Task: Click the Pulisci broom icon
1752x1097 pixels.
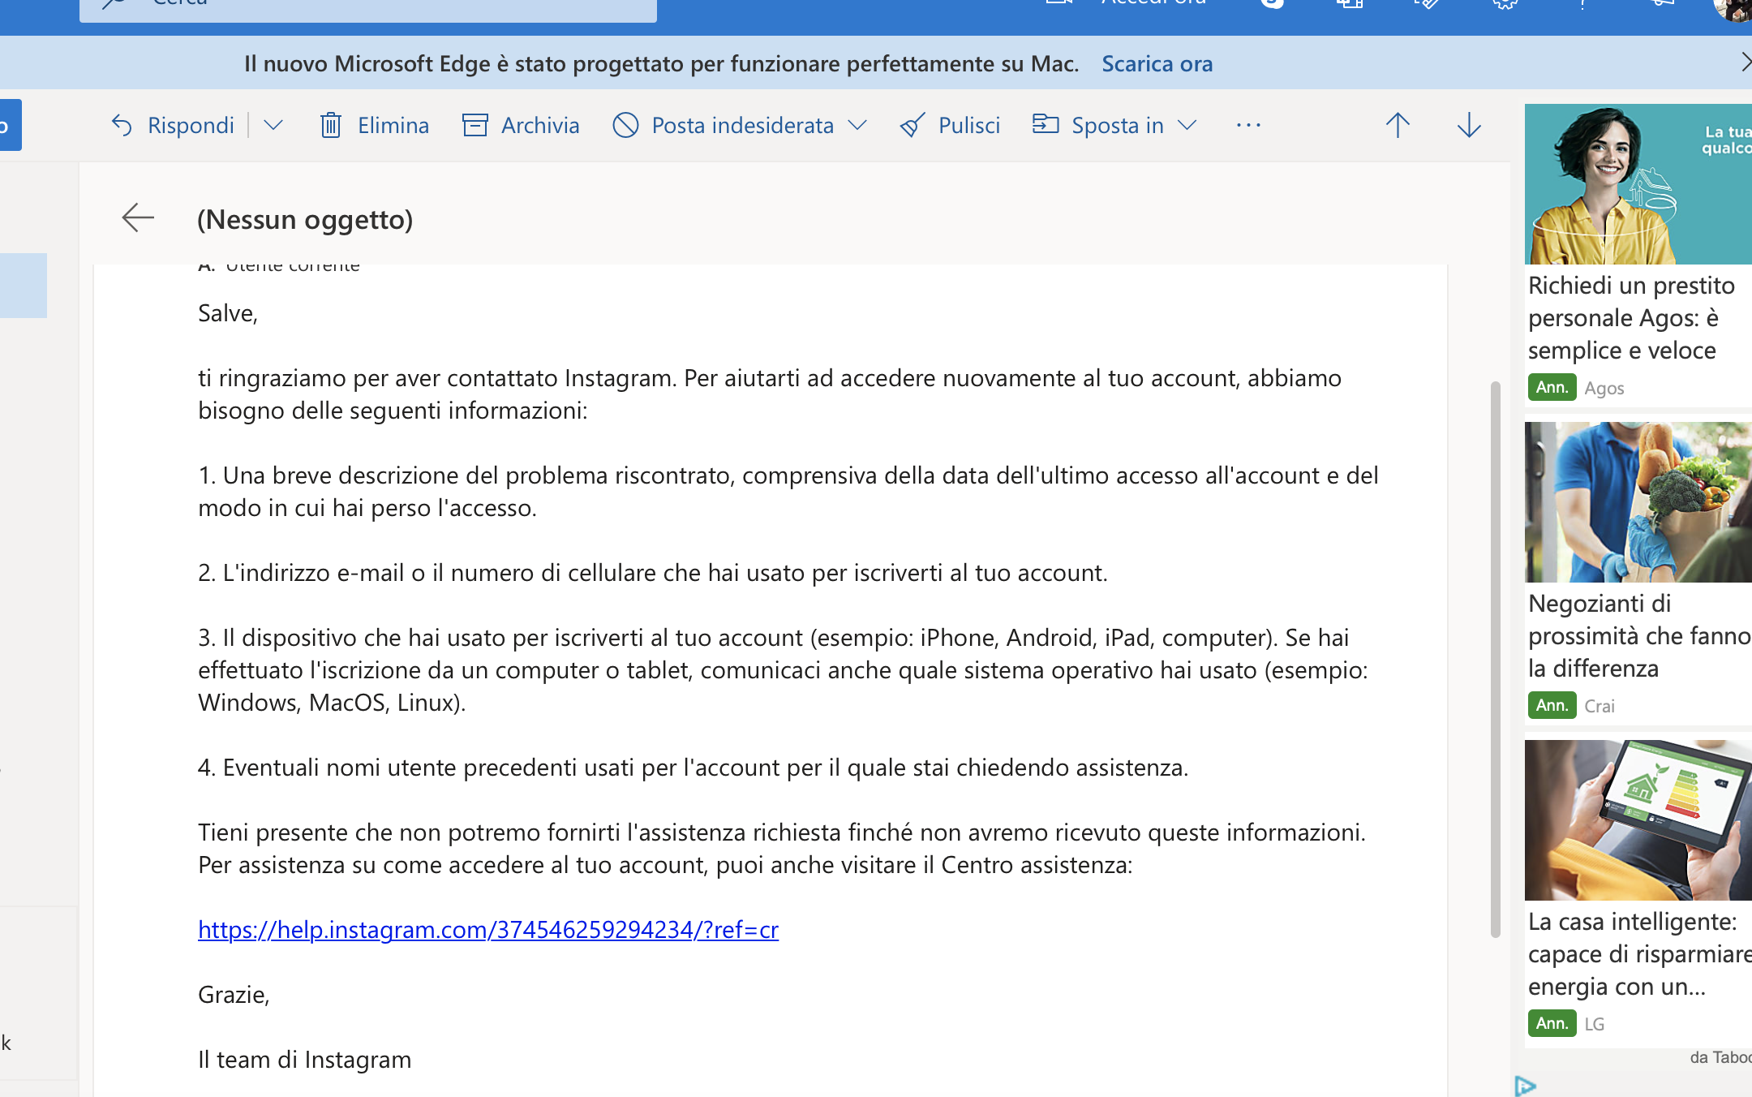Action: (x=912, y=125)
